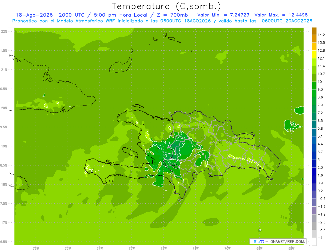Click the "-1.9" colorbar label
Viewport: 327px width, 252px height.
coord(321,214)
